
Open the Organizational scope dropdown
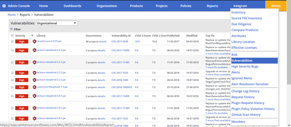[57, 23]
